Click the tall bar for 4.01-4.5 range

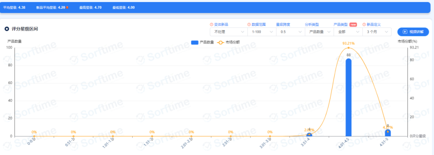coord(348,97)
